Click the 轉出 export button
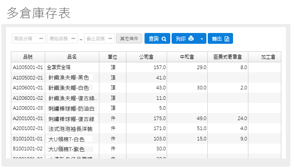Viewport: 294px width, 168px height. point(220,38)
